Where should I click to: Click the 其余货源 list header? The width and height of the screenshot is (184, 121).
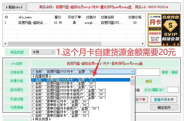(x=81, y=119)
